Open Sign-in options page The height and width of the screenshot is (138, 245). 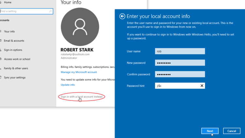coord(13,50)
